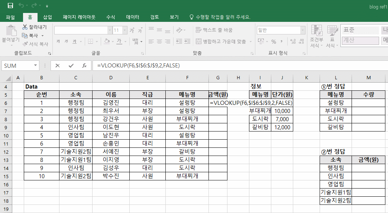The width and height of the screenshot is (388, 213).
Task: Open the 데이터 tab
Action: point(133,17)
